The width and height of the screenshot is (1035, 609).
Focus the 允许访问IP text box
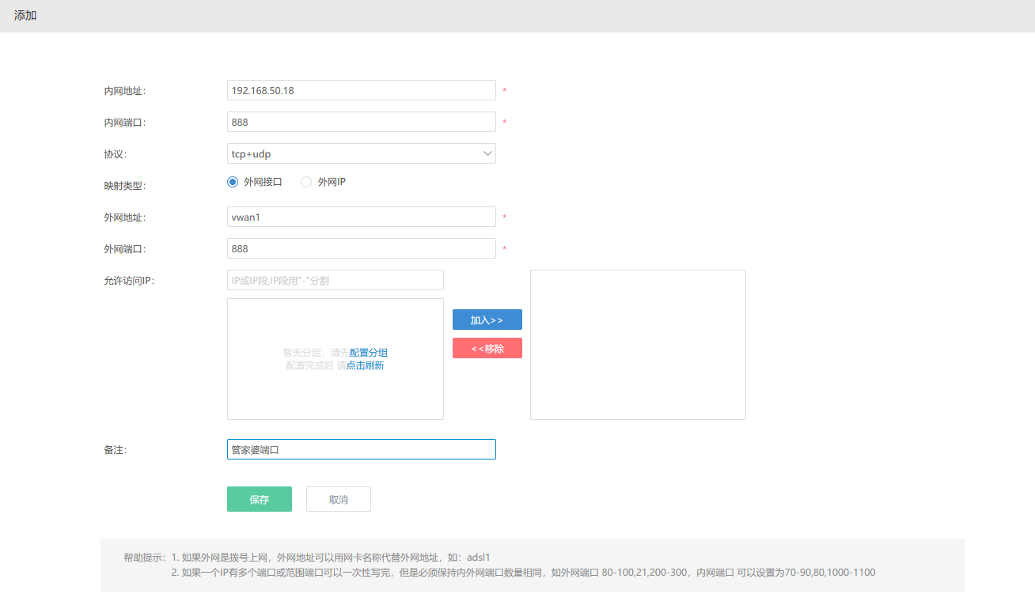335,280
